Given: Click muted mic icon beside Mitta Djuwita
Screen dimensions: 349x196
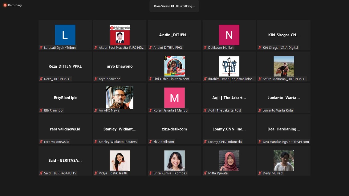Looking at the screenshot, I should (x=205, y=173).
